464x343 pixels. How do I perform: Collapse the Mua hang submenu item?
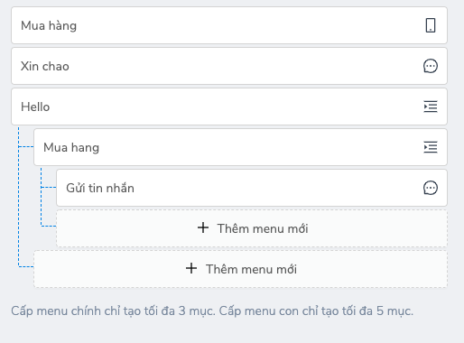[240, 147]
